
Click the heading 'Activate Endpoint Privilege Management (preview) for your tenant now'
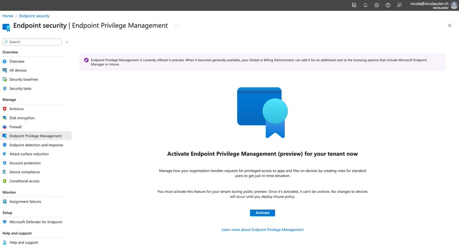click(262, 154)
